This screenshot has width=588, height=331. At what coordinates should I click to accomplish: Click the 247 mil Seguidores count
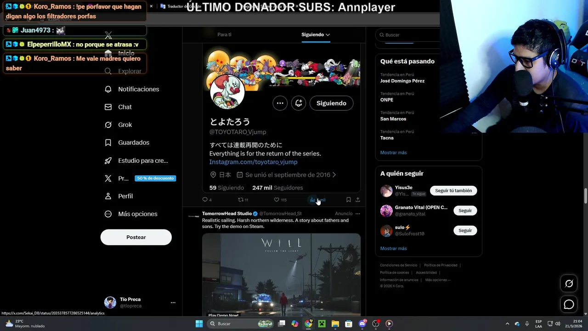point(277,188)
